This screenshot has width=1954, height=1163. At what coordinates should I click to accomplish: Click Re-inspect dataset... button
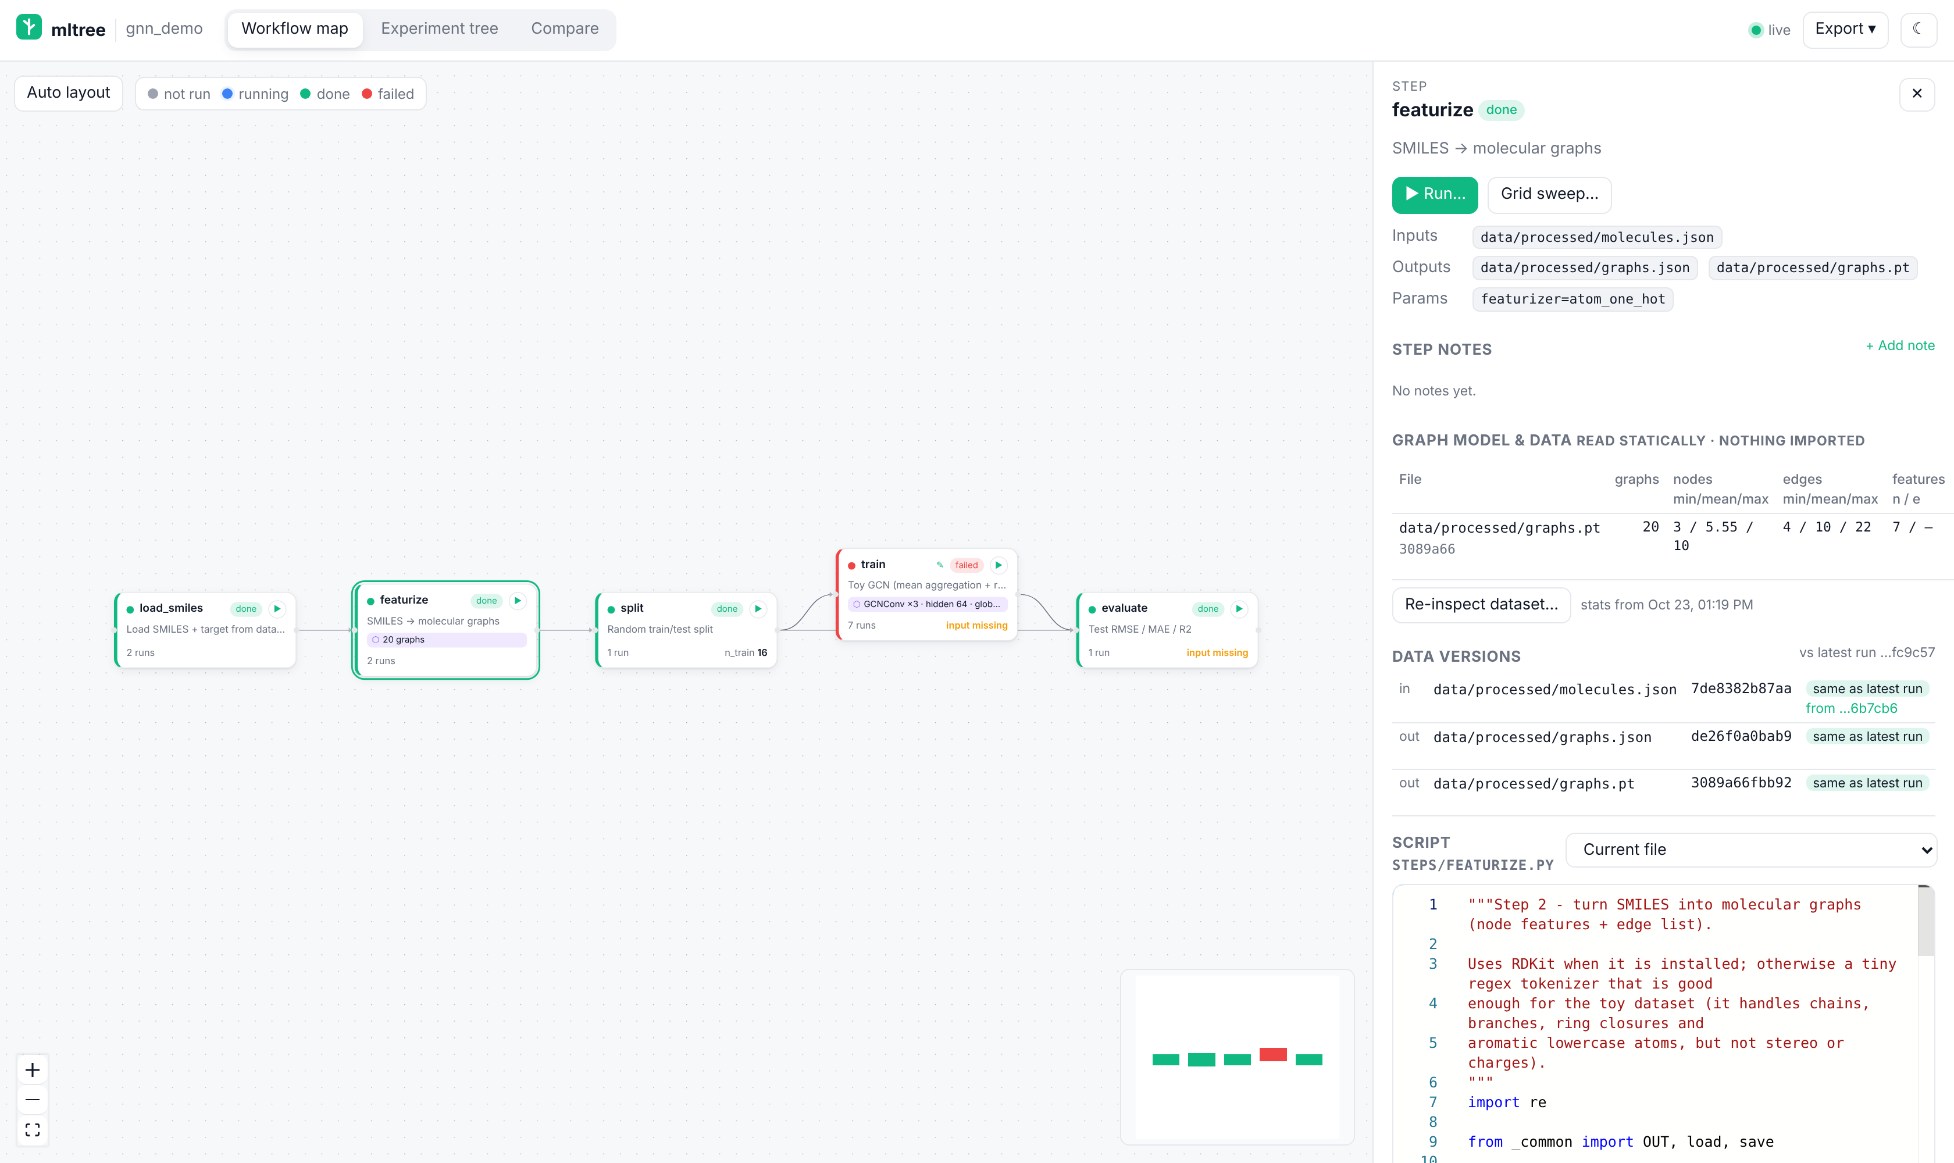point(1481,604)
